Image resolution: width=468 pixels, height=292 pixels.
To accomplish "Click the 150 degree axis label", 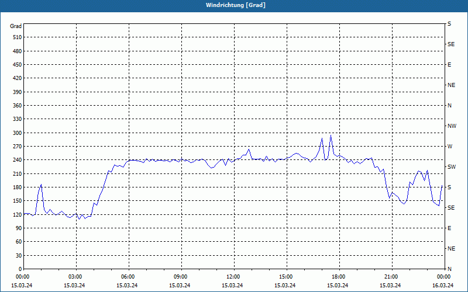I will click(18, 201).
